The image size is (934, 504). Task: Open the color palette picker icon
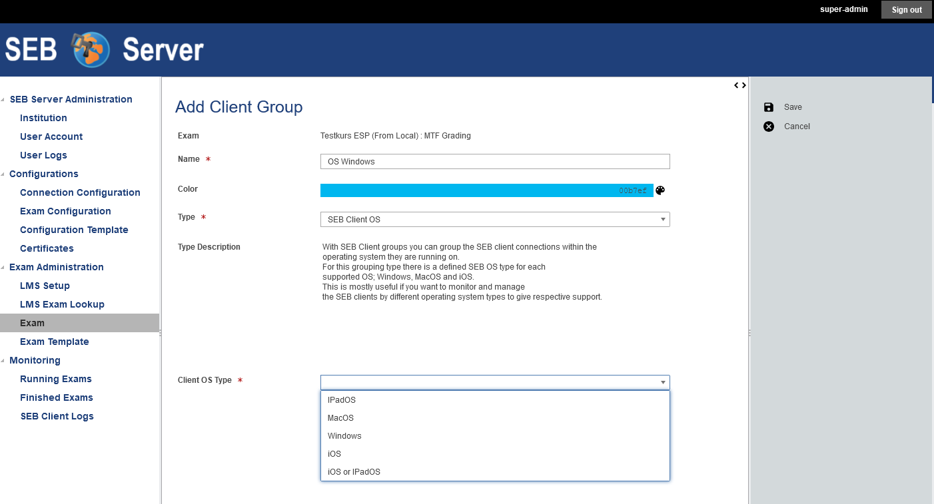pos(660,190)
